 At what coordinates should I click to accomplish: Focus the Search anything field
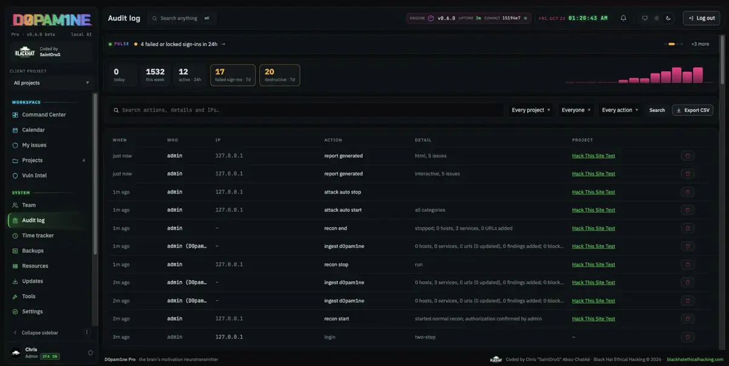click(182, 18)
